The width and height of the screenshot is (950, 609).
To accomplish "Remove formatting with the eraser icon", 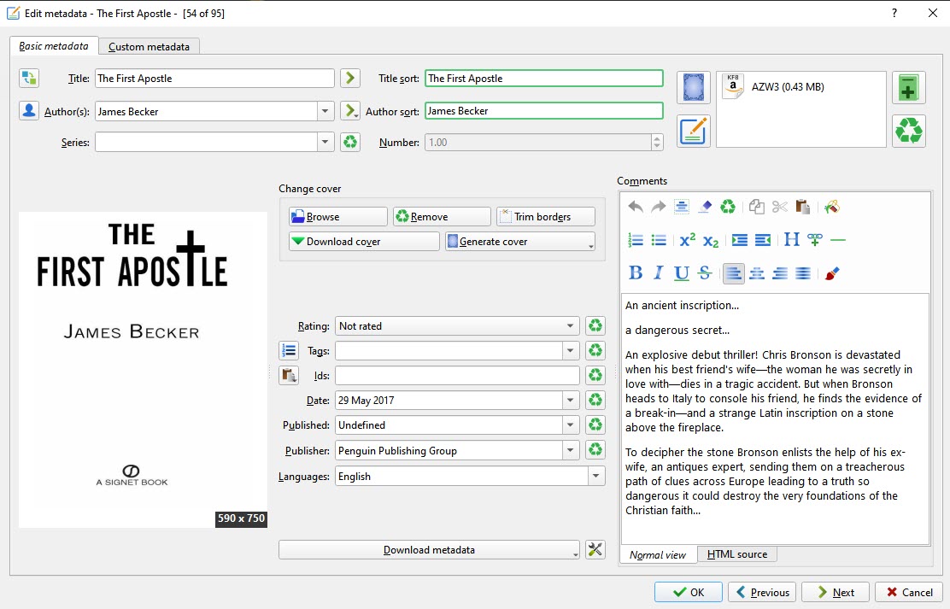I will [x=705, y=208].
